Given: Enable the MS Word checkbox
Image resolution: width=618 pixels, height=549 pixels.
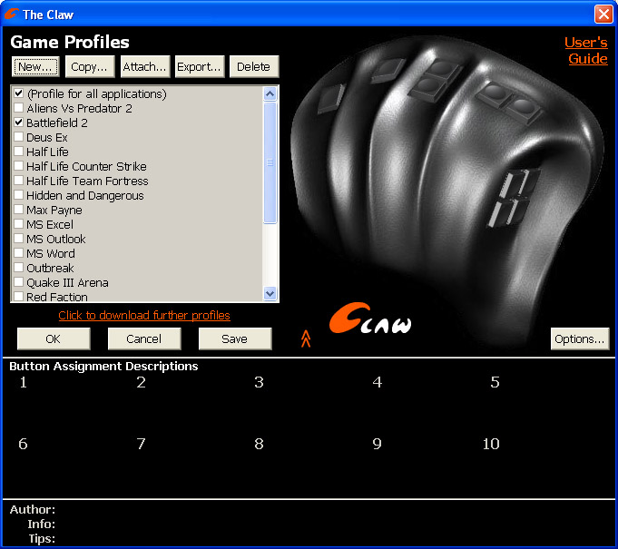Looking at the screenshot, I should point(18,253).
